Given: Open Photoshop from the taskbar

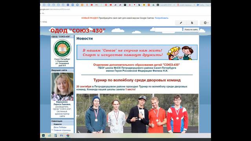Looking at the screenshot, I should coord(44,136).
